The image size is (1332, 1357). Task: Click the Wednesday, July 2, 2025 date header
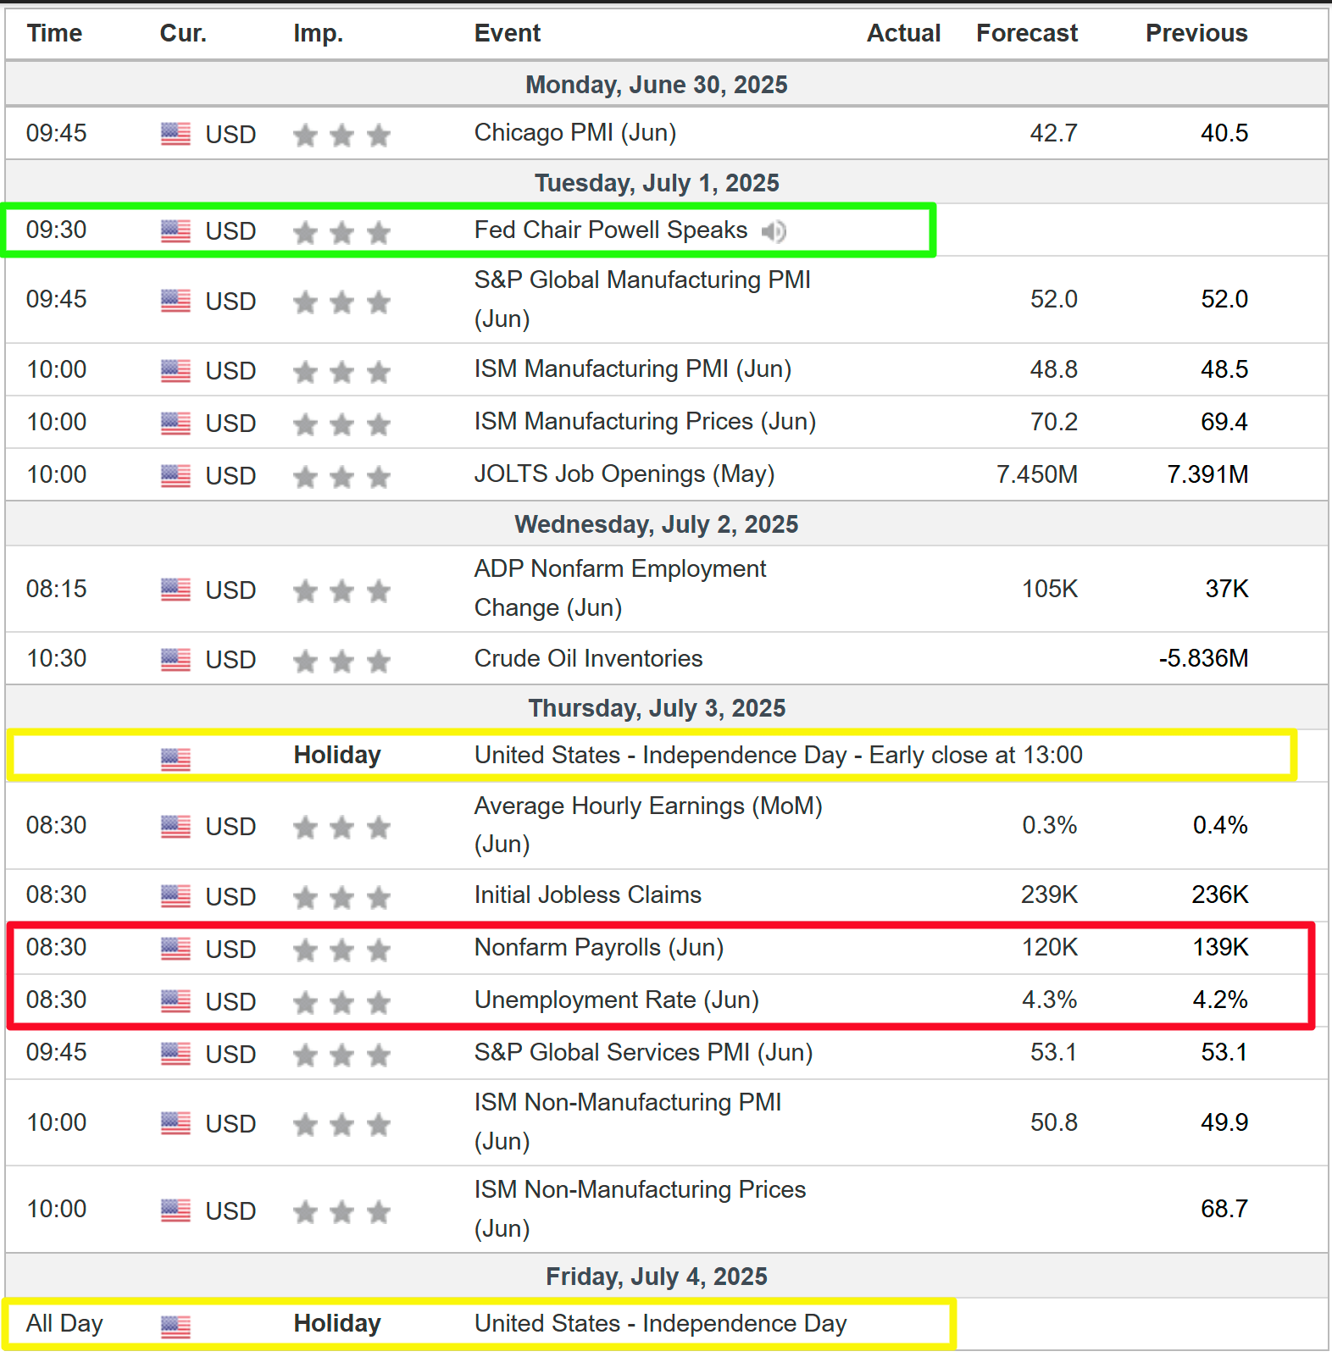click(x=657, y=524)
